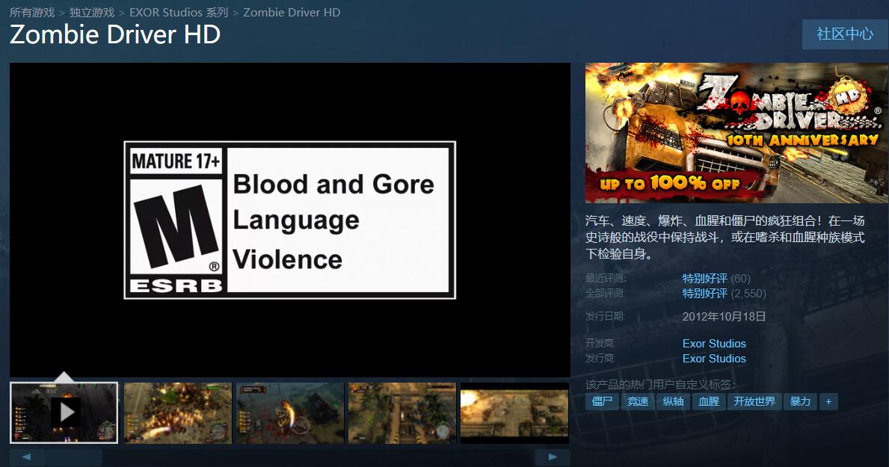Click the '+' icon to add a tag
This screenshot has height=467, width=889.
(x=828, y=401)
